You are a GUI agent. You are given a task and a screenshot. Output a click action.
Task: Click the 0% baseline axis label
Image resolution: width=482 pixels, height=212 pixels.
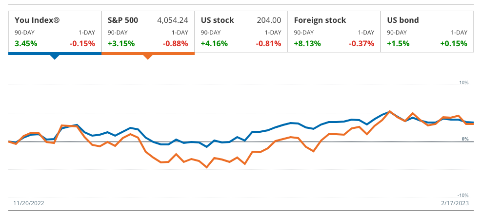[465, 139]
